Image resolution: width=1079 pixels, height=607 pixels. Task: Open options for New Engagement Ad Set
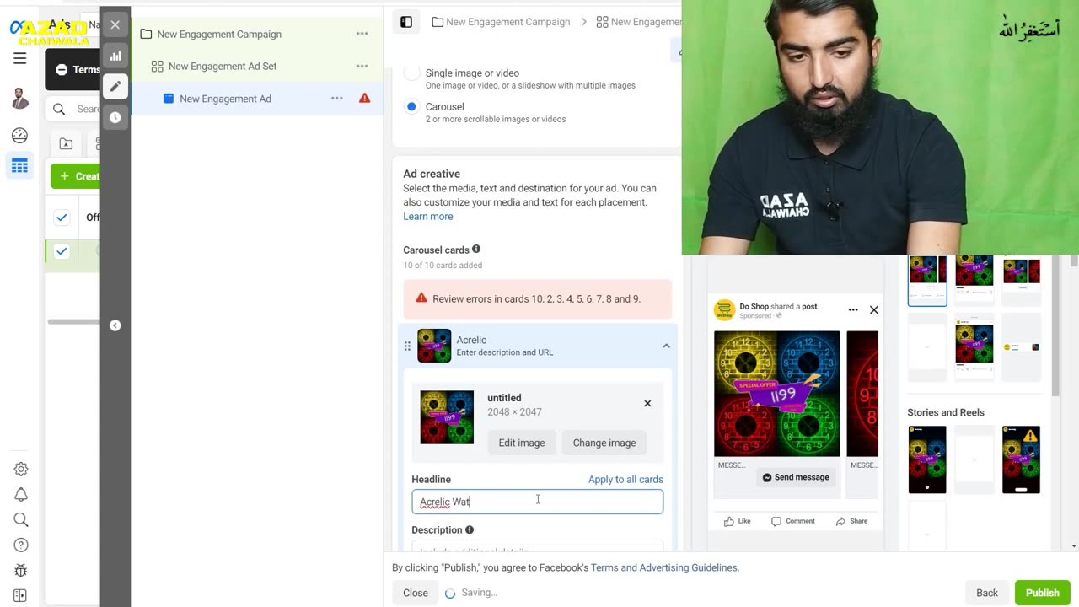[362, 66]
